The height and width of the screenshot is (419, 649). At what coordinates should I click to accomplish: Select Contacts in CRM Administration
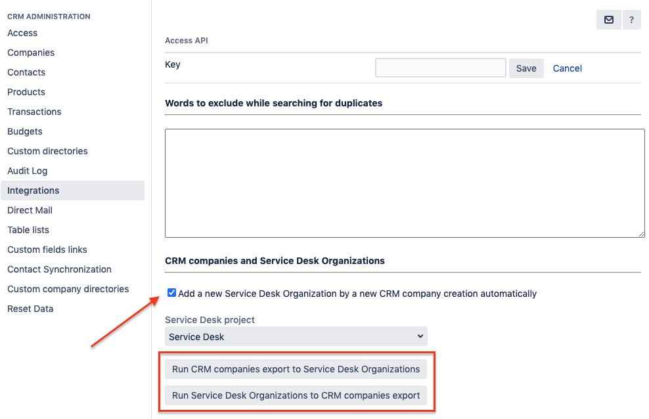pyautogui.click(x=26, y=72)
